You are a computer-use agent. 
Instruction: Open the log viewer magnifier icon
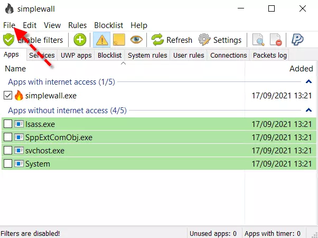[258, 40]
